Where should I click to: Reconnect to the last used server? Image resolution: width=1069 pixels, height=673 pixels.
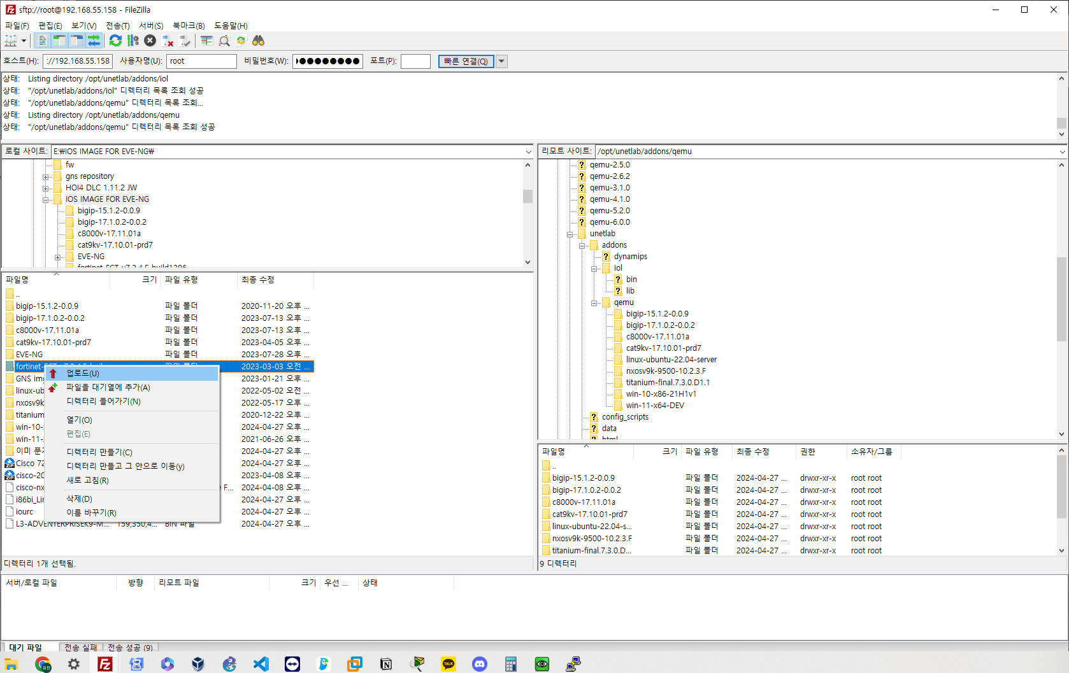click(185, 41)
